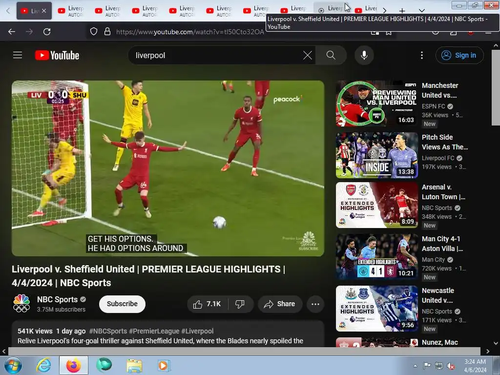
Task: Launch Internet Explorer from taskbar
Action: 43,365
